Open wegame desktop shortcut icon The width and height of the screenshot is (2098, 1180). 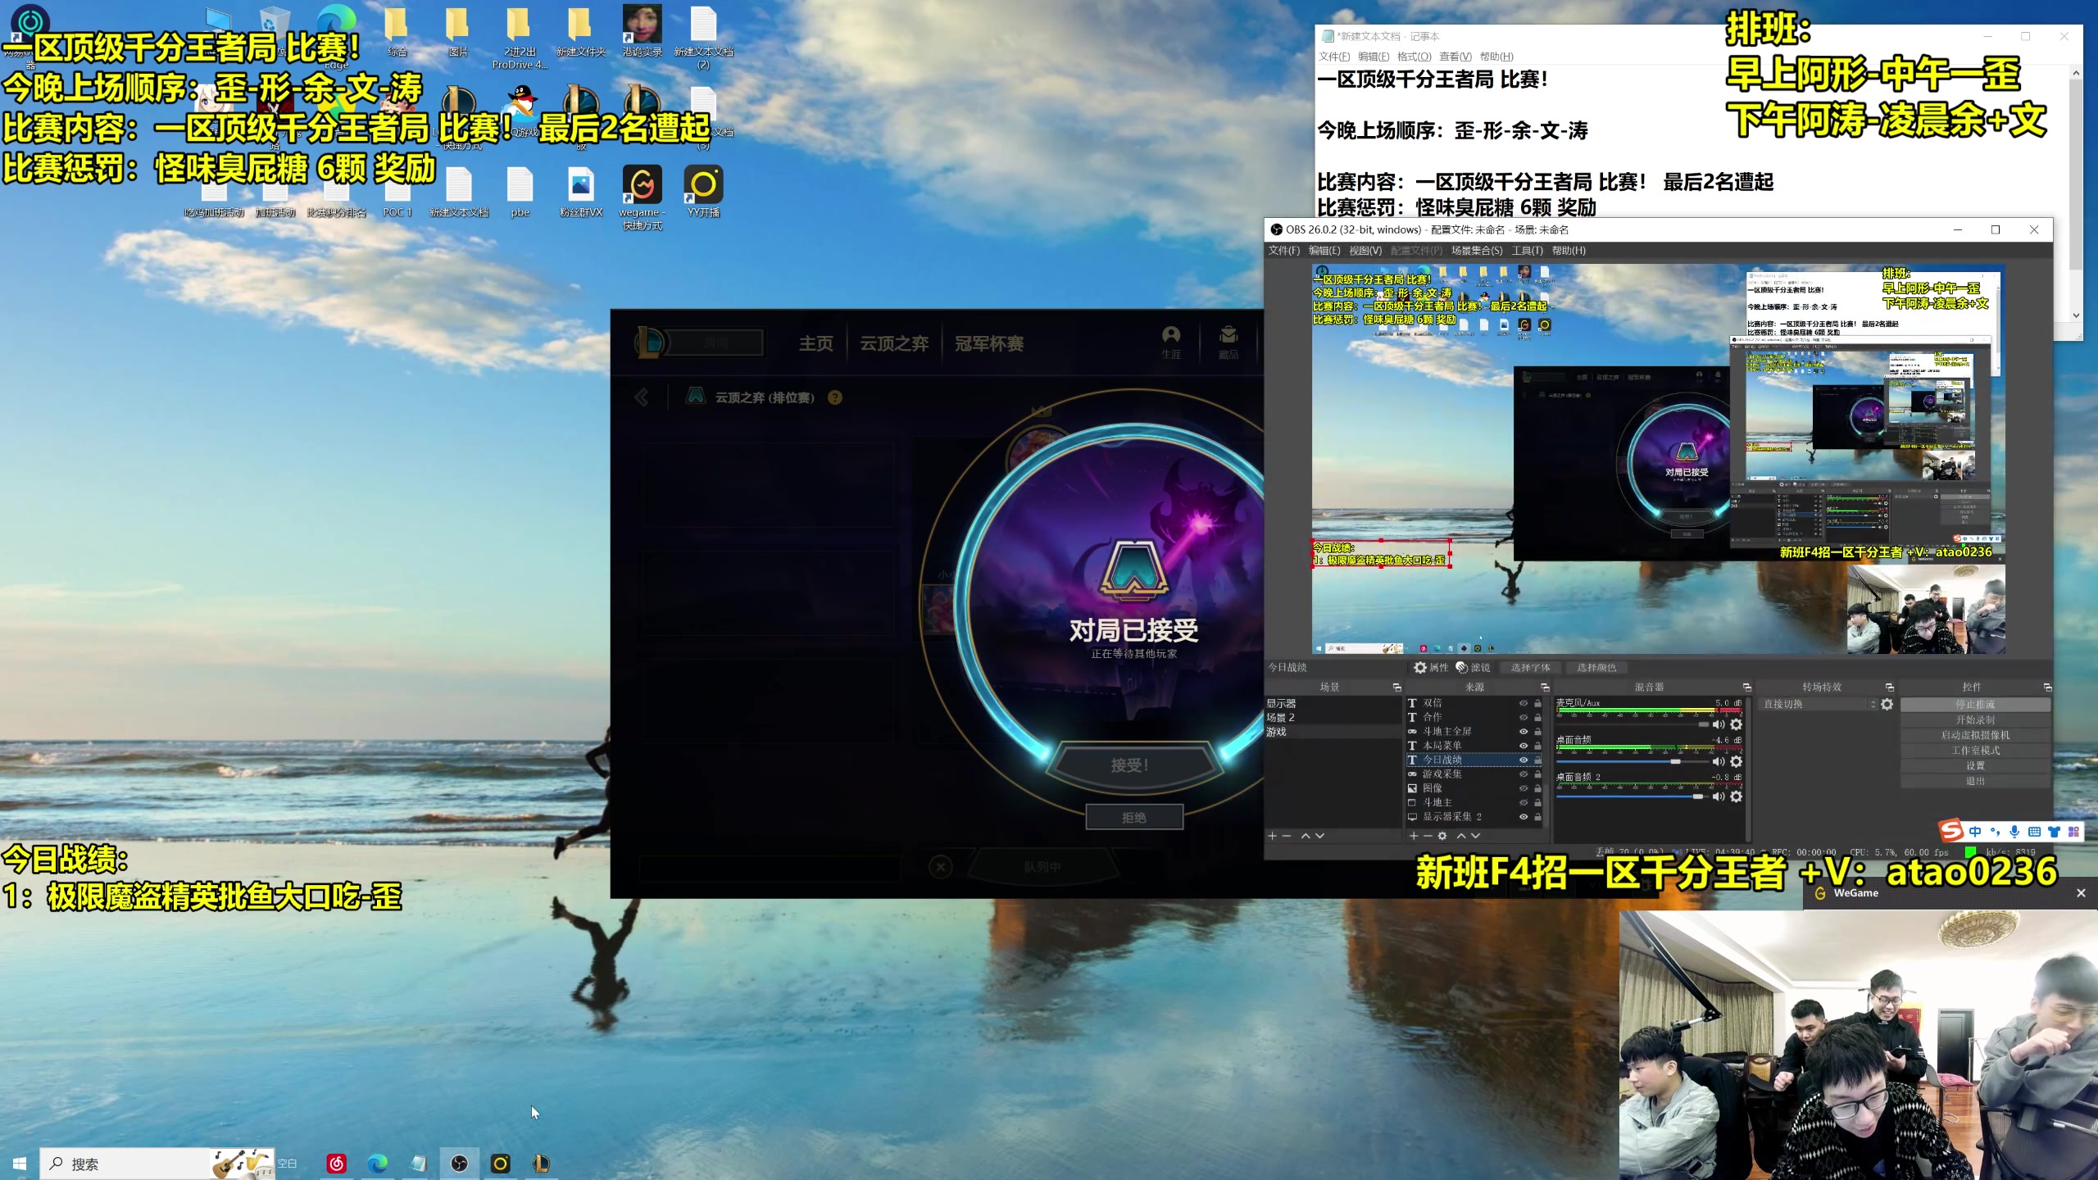coord(642,197)
